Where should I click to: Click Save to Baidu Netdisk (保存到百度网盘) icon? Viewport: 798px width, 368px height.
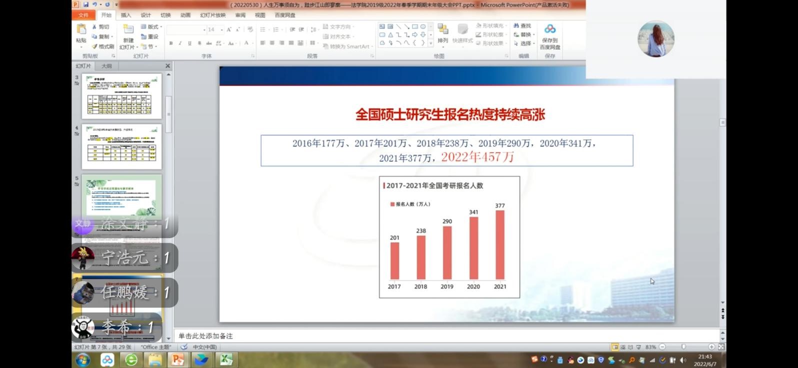(550, 29)
